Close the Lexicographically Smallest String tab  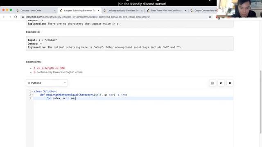142,10
